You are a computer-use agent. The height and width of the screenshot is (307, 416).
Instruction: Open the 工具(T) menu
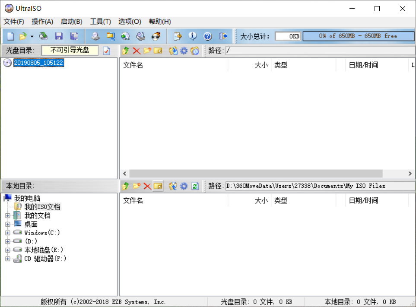click(x=100, y=22)
